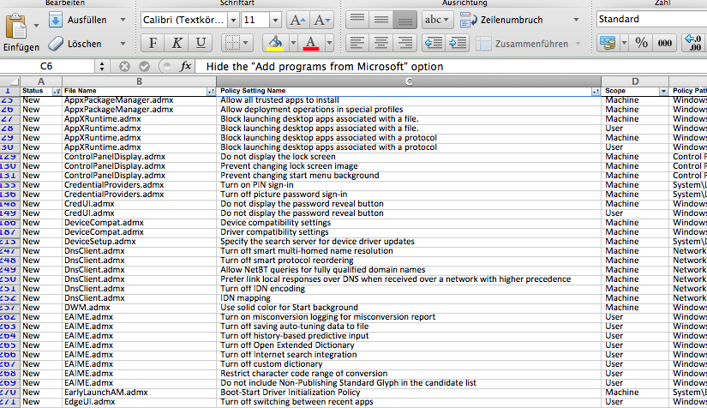Toggle underline with the U button
Screen dimensions: 707x408
pos(201,43)
